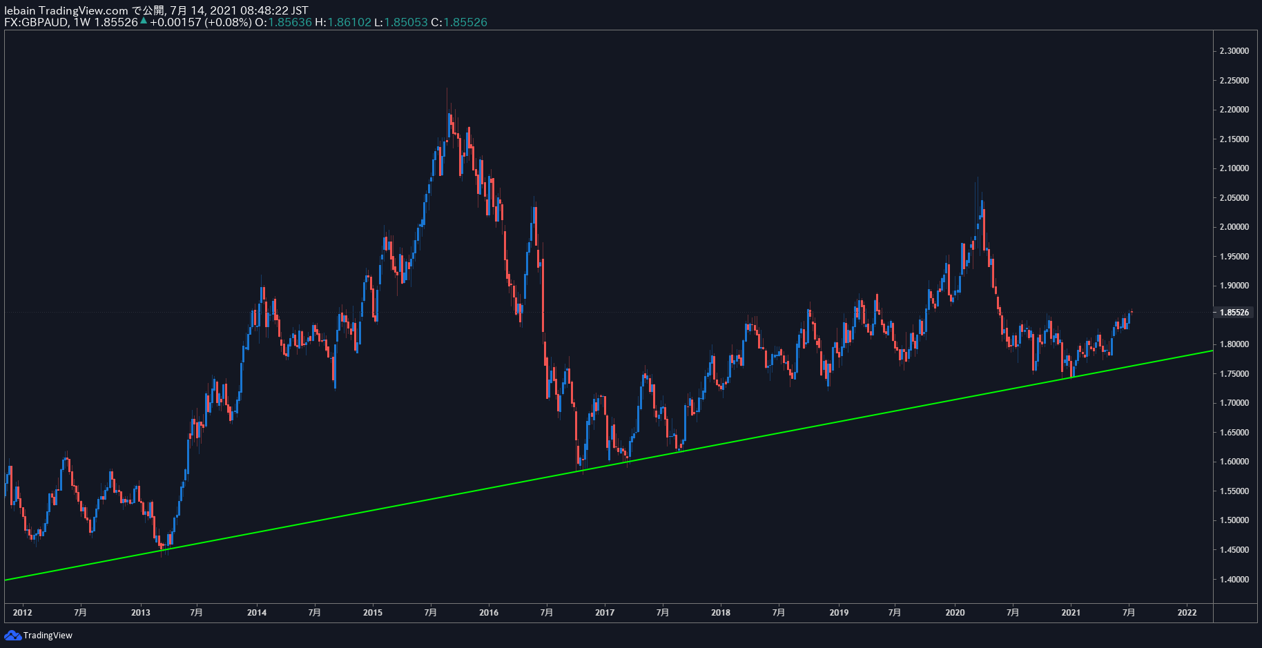Click the 2015 time axis label
Viewport: 1262px width, 648px height.
tap(373, 613)
